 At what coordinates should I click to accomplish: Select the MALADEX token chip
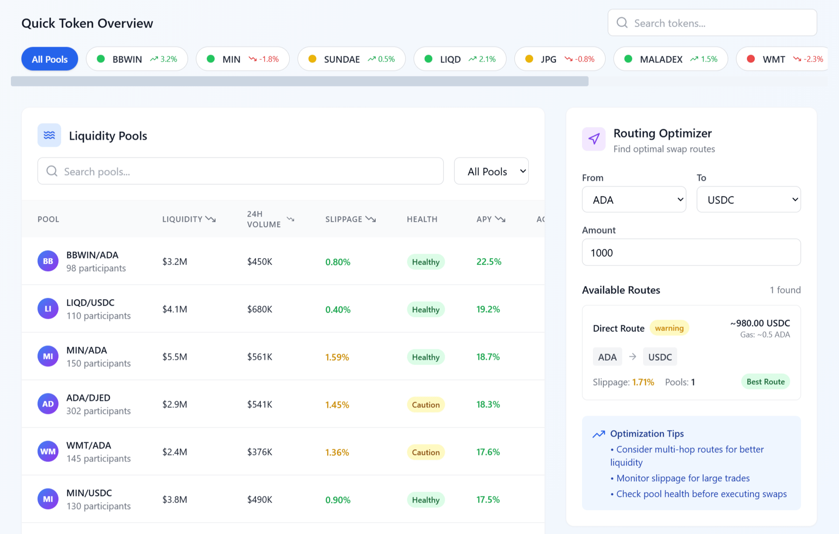point(670,59)
